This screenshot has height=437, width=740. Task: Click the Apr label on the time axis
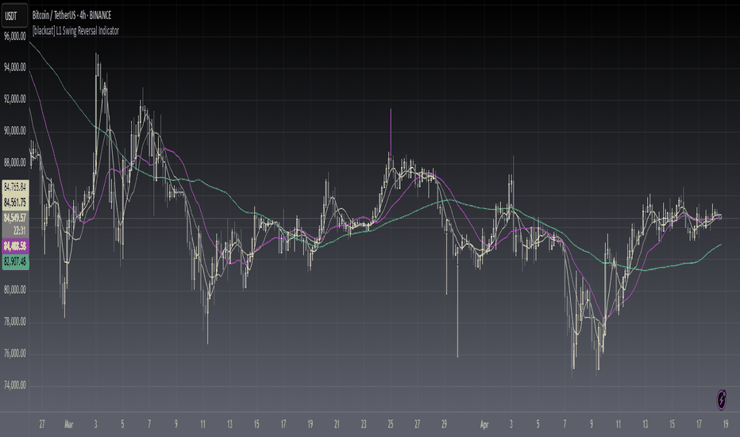484,424
